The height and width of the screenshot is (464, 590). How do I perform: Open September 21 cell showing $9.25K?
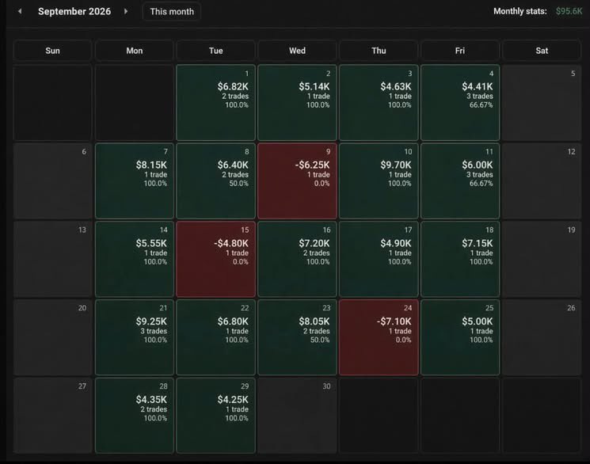pyautogui.click(x=135, y=337)
